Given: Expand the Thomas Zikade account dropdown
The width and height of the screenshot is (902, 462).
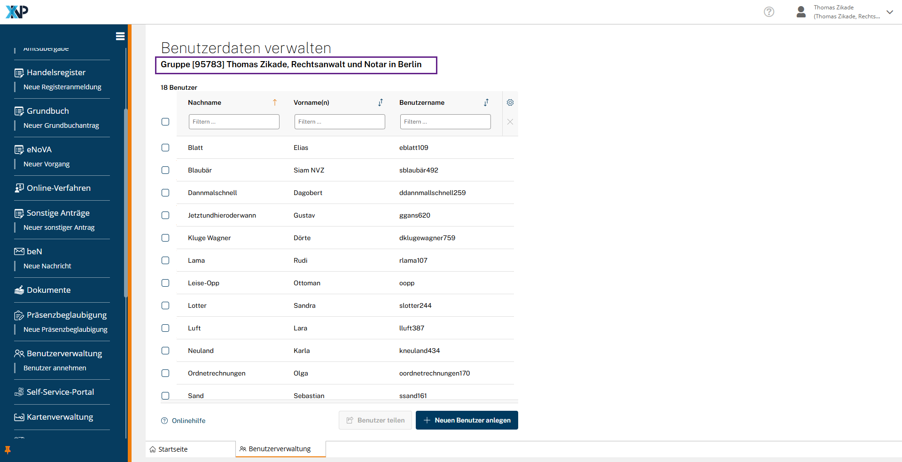Looking at the screenshot, I should point(889,12).
